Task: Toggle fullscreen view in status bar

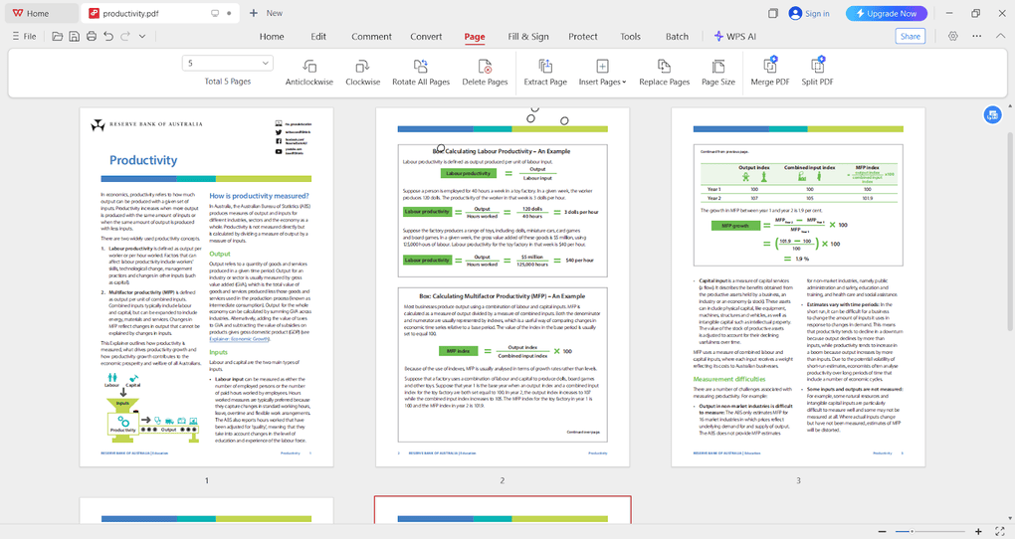Action: pos(998,532)
